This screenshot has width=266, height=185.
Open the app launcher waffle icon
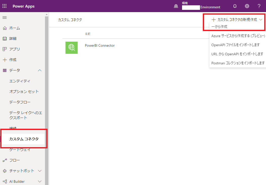point(5,6)
